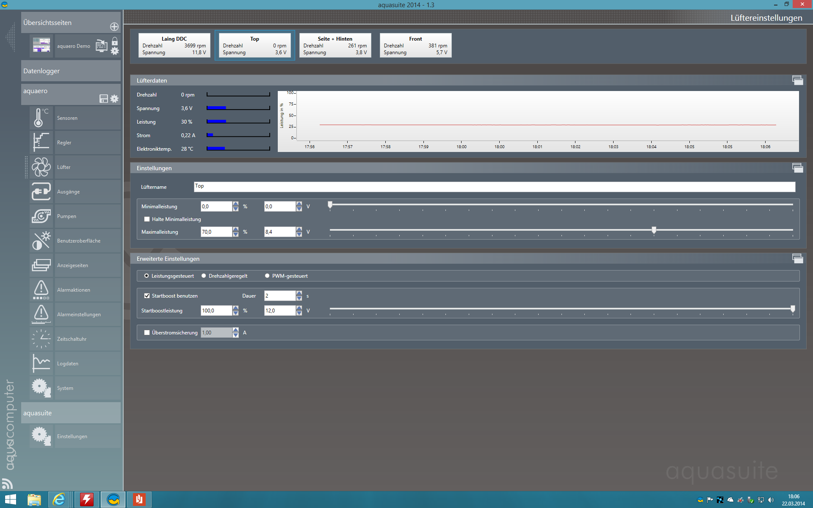Add new overview page with plus icon
813x508 pixels.
[x=114, y=27]
